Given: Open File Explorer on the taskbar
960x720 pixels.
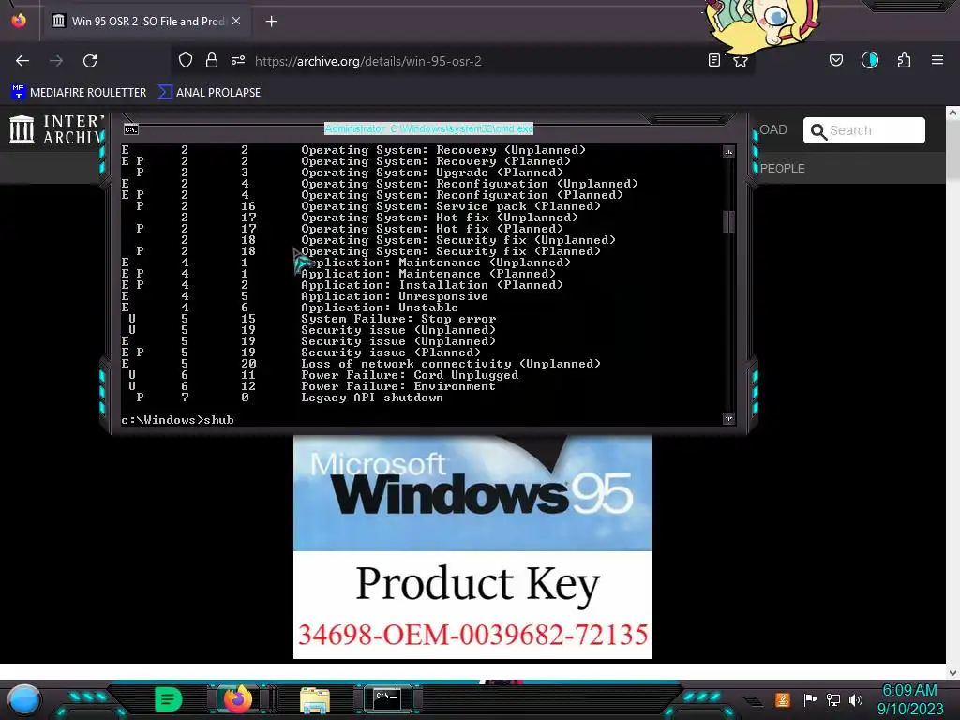Looking at the screenshot, I should point(315,700).
